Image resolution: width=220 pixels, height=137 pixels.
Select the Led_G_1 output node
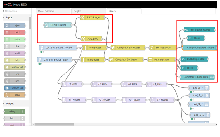click(x=199, y=104)
